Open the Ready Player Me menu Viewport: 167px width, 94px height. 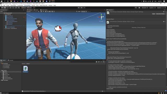click(44, 5)
